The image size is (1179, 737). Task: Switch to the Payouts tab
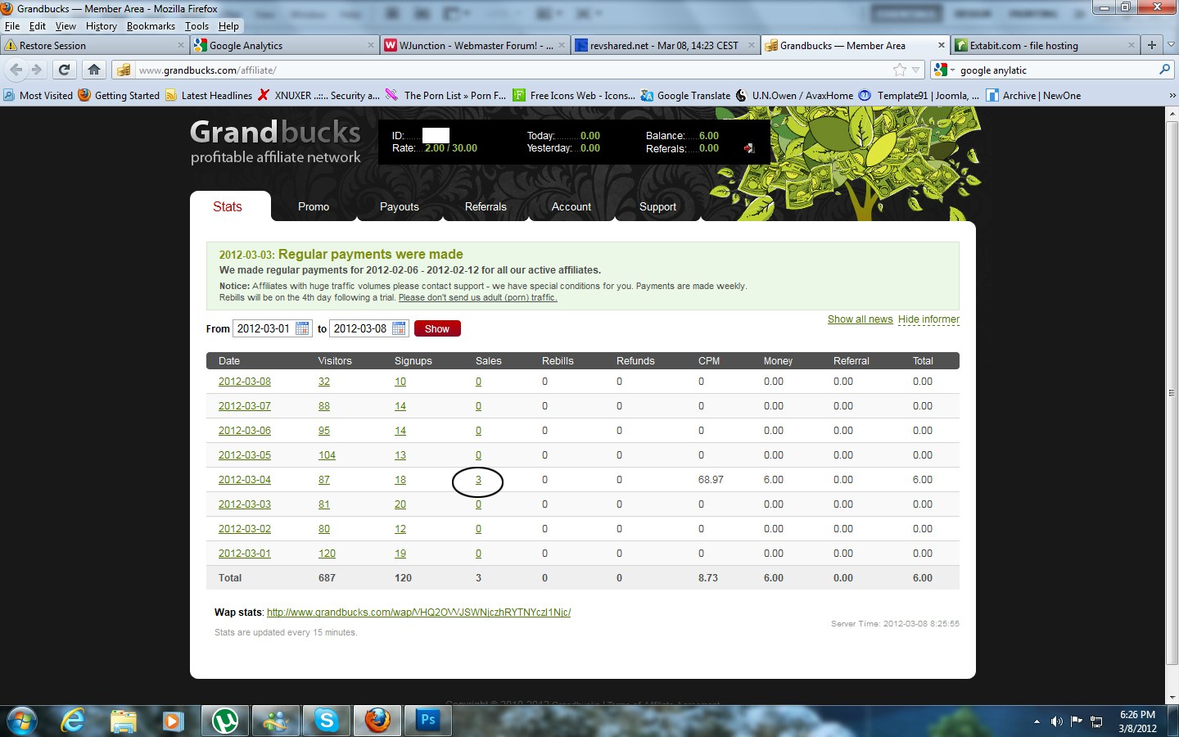pyautogui.click(x=399, y=206)
